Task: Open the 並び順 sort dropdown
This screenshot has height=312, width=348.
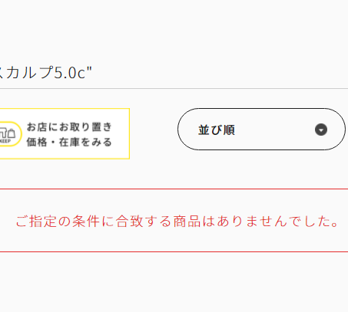Action: (261, 129)
